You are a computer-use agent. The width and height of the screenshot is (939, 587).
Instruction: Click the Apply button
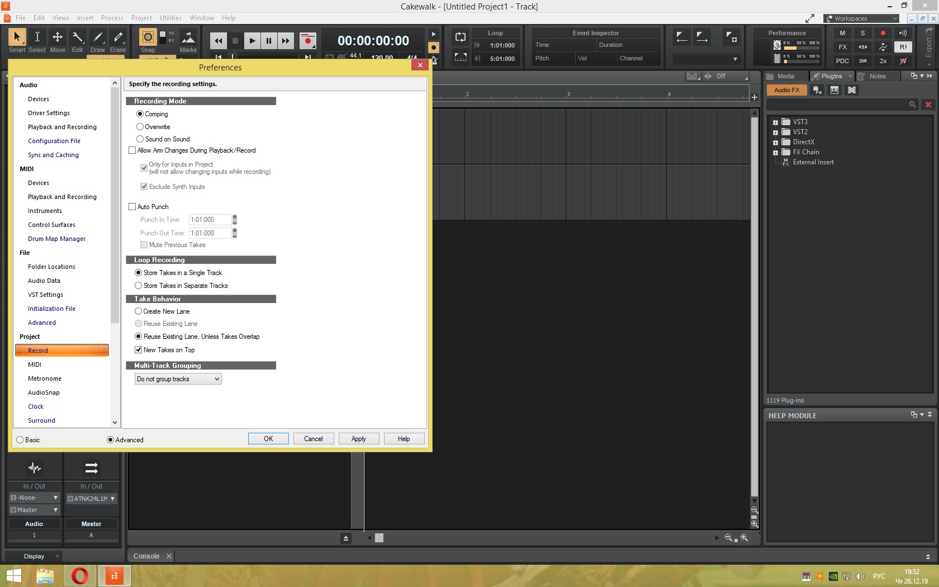coord(359,439)
